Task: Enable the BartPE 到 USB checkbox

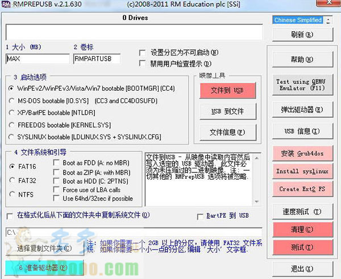Action: pos(200,217)
